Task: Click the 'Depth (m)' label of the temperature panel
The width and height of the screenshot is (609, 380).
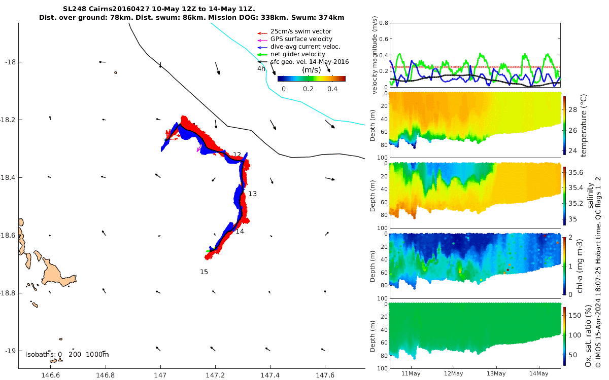Action: [374, 126]
